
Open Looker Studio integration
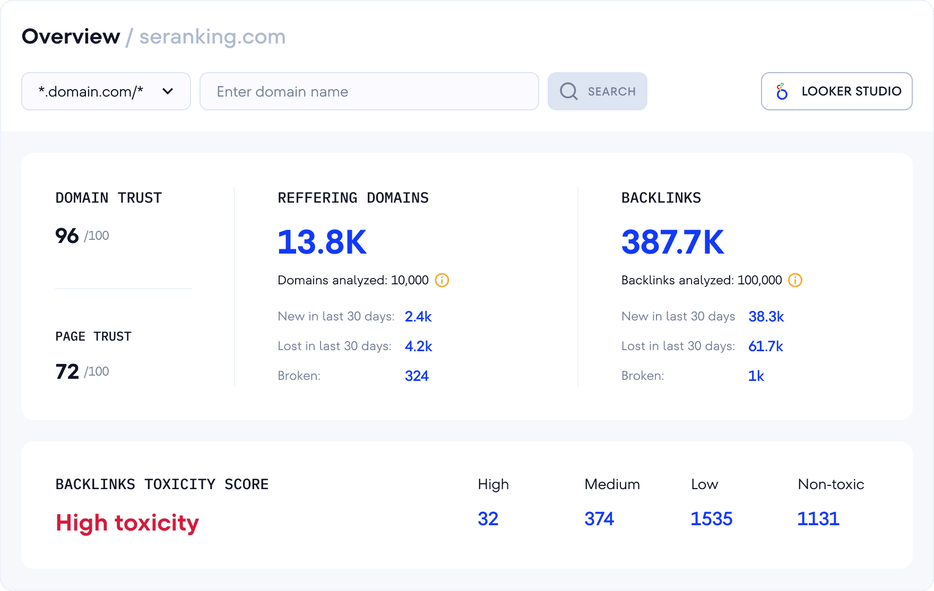(836, 91)
